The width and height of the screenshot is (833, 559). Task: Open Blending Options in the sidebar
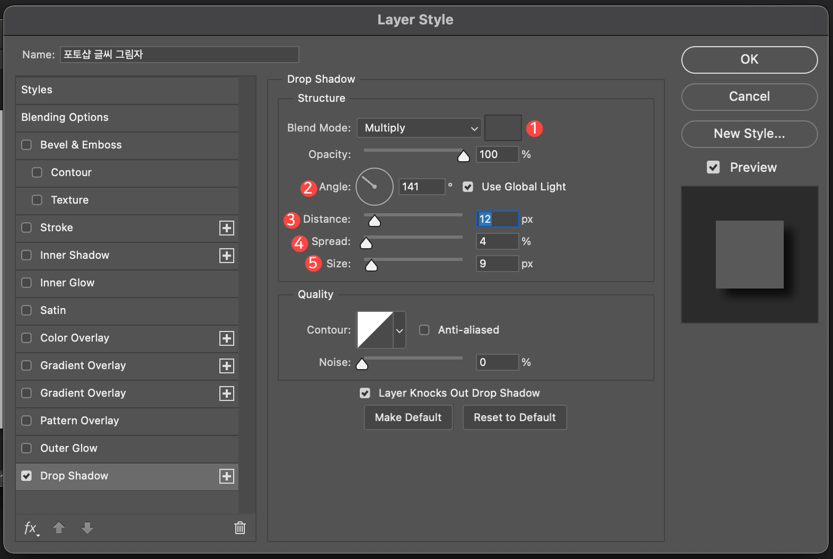click(127, 117)
